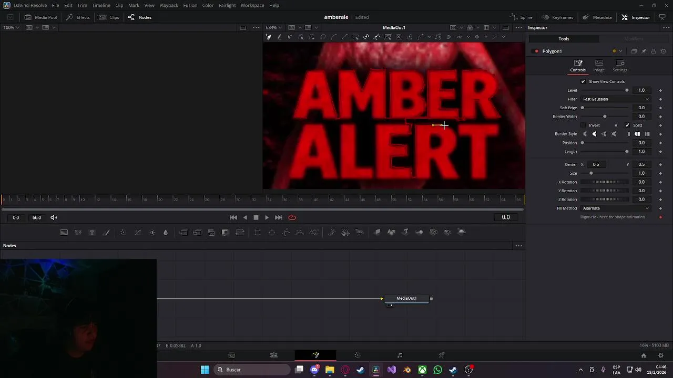
Task: Open the Effects library panel
Action: [78, 17]
